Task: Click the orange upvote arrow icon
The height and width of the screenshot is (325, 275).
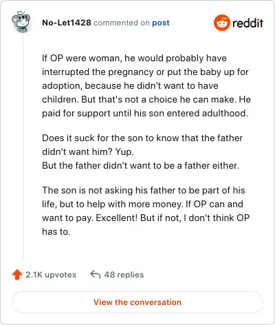Action: (x=17, y=275)
